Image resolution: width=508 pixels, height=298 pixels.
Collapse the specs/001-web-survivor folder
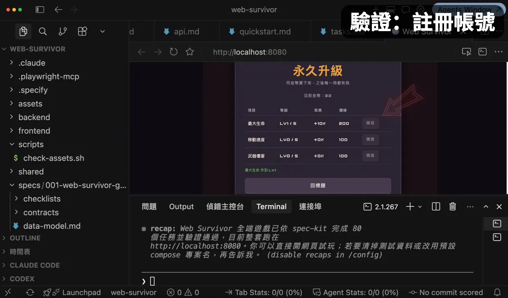[x=64, y=185]
